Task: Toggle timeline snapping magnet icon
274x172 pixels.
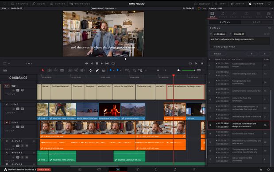Action: pyautogui.click(x=91, y=70)
